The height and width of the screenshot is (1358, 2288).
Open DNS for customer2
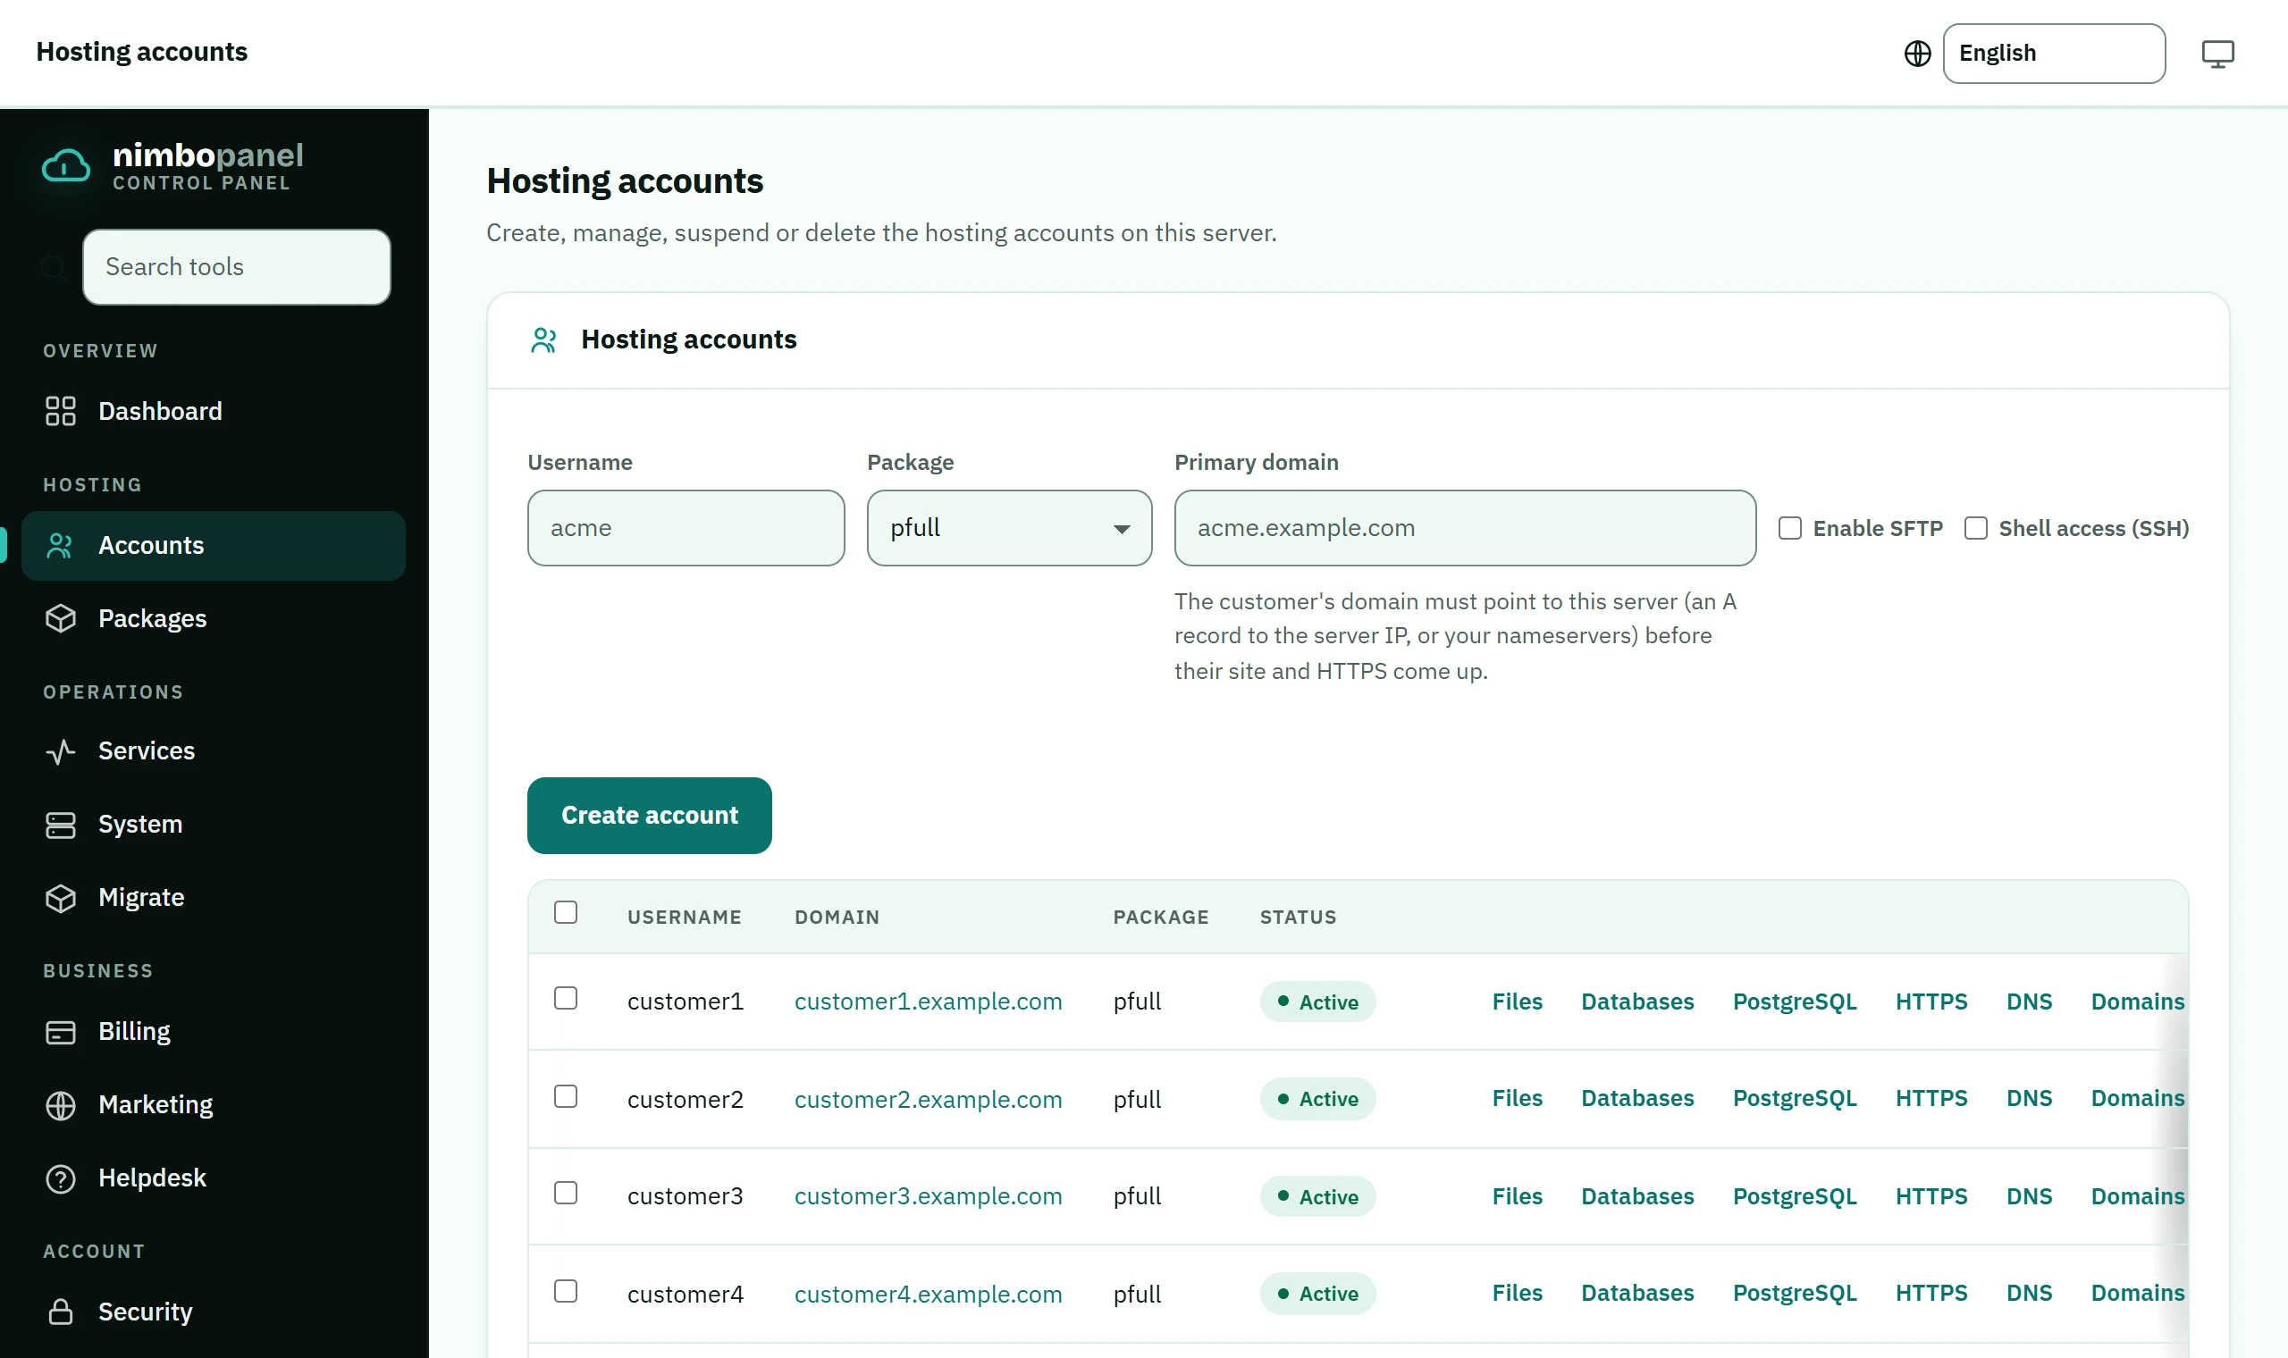2029,1098
